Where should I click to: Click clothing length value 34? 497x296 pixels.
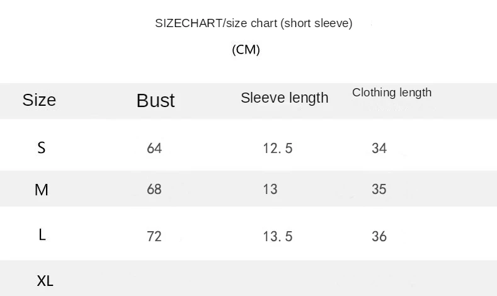coord(379,148)
